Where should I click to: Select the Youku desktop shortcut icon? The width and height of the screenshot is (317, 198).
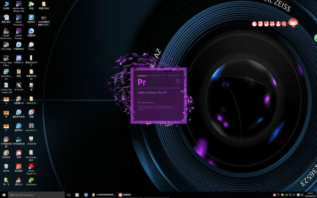(x=31, y=114)
